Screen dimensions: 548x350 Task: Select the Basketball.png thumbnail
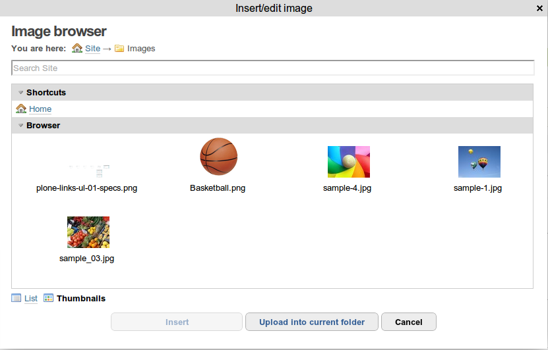[x=219, y=157]
